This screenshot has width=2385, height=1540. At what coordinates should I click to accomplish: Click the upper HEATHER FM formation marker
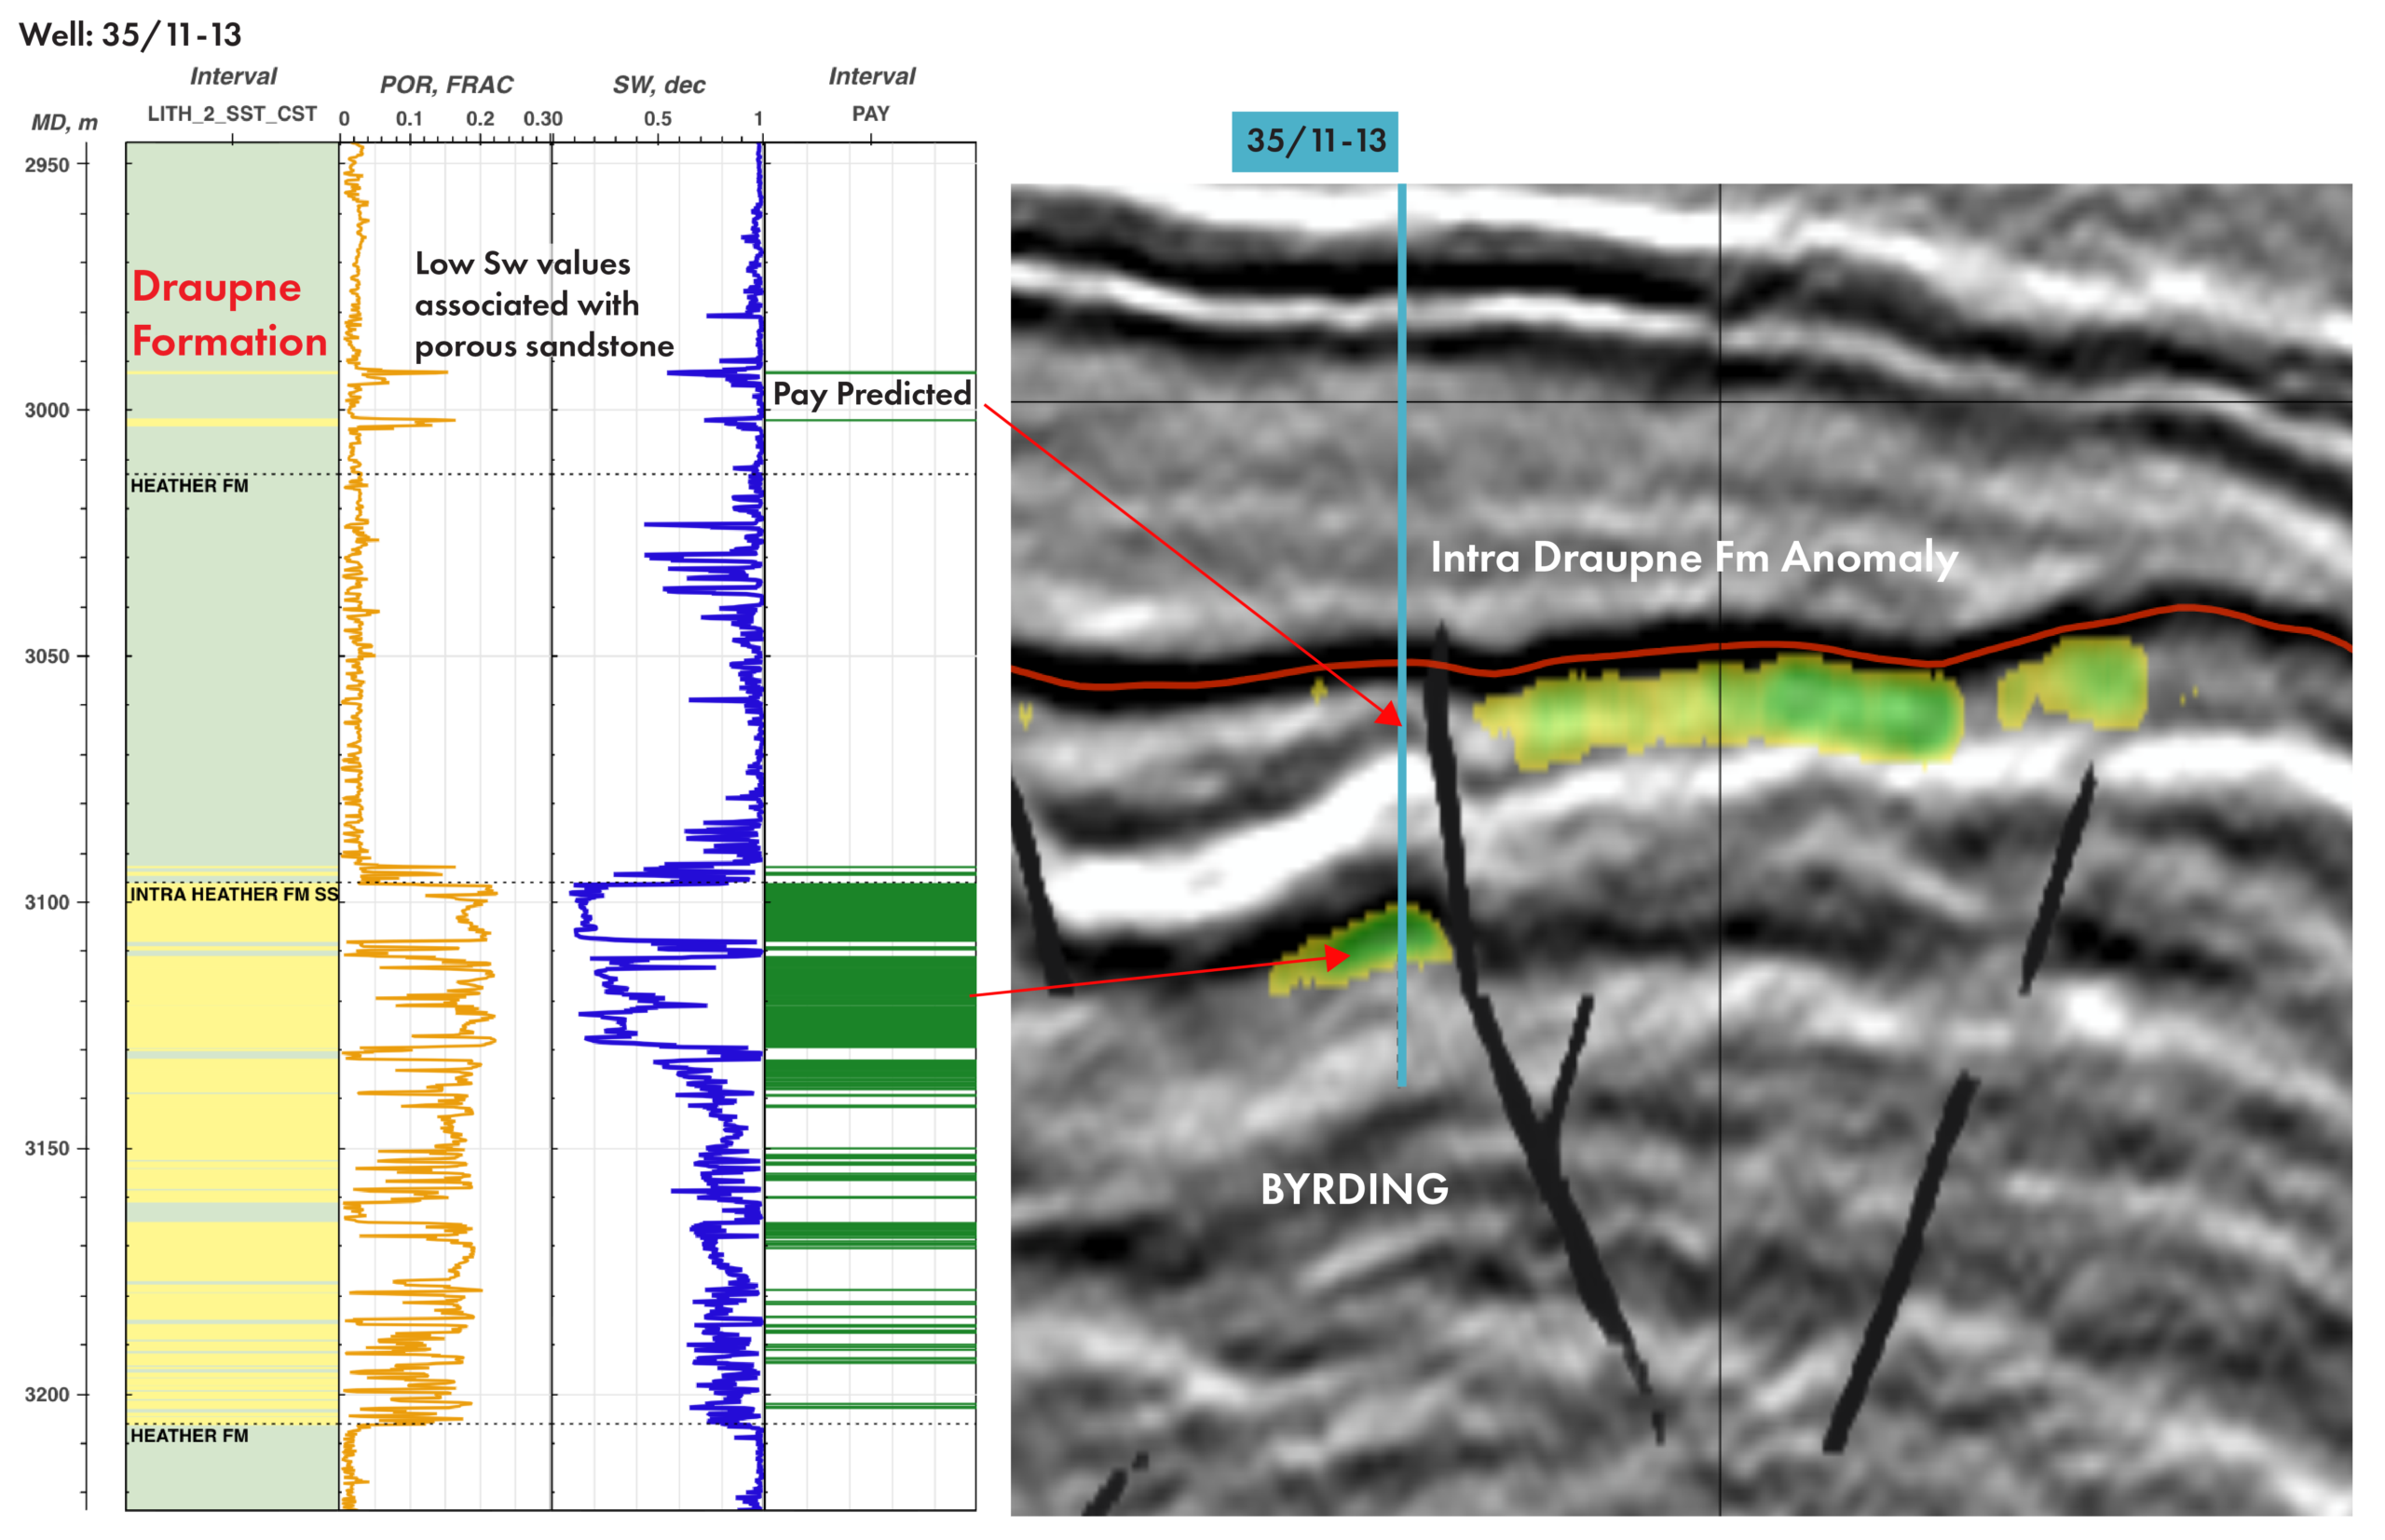189,486
